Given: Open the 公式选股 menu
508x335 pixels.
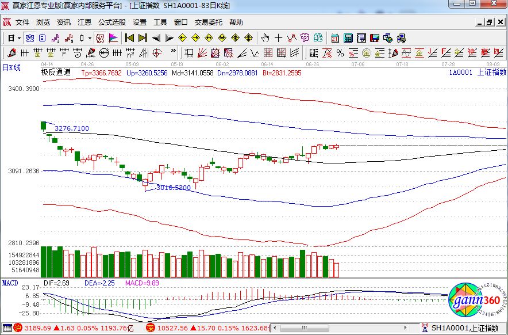Looking at the screenshot, I should click(111, 22).
